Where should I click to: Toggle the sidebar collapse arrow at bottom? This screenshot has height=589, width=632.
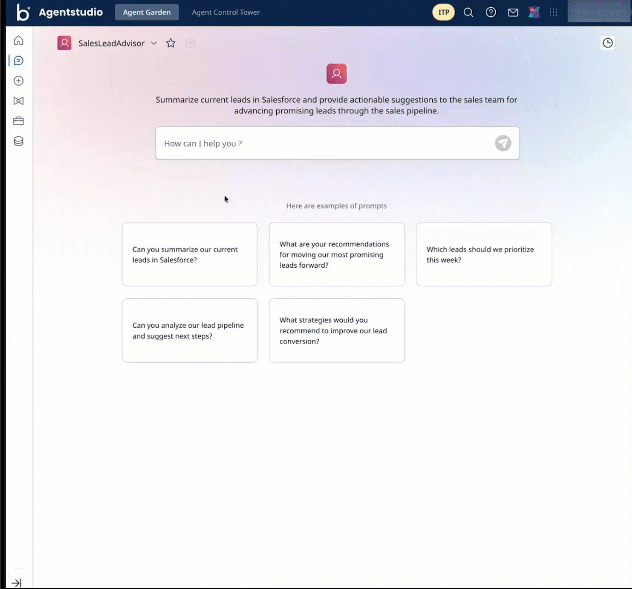point(16,583)
